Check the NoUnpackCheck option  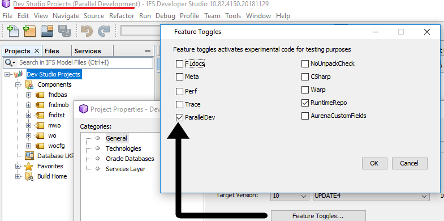pos(305,64)
